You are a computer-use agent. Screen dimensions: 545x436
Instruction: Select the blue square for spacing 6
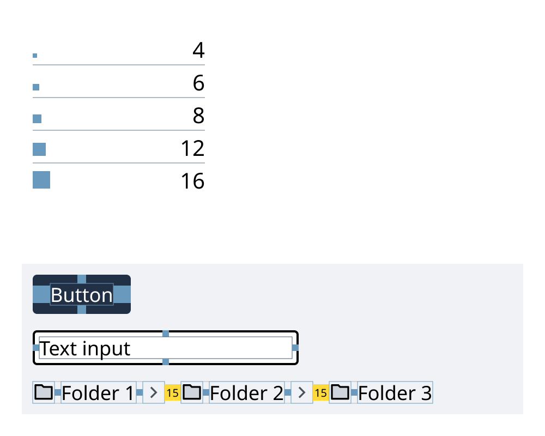[x=36, y=87]
